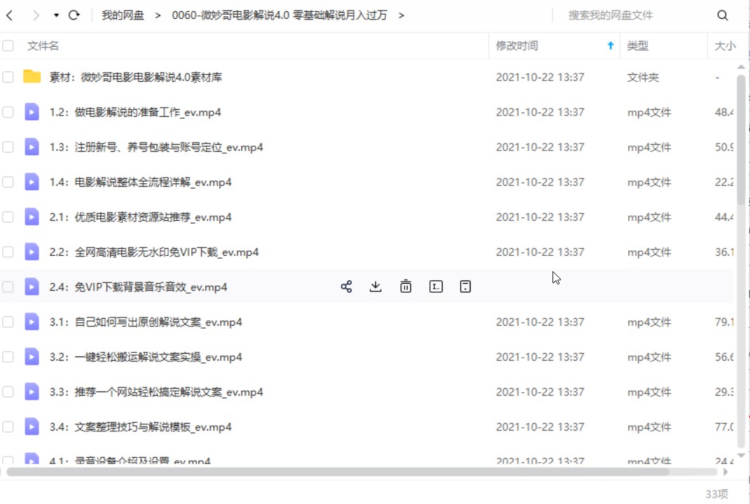Sort the list by 文件名 column
This screenshot has height=504, width=750.
43,46
